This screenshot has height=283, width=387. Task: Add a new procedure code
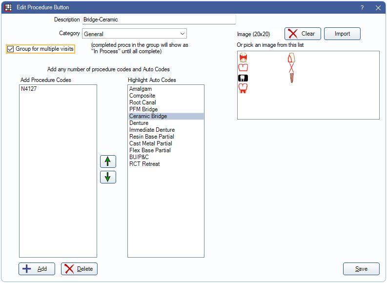click(37, 269)
